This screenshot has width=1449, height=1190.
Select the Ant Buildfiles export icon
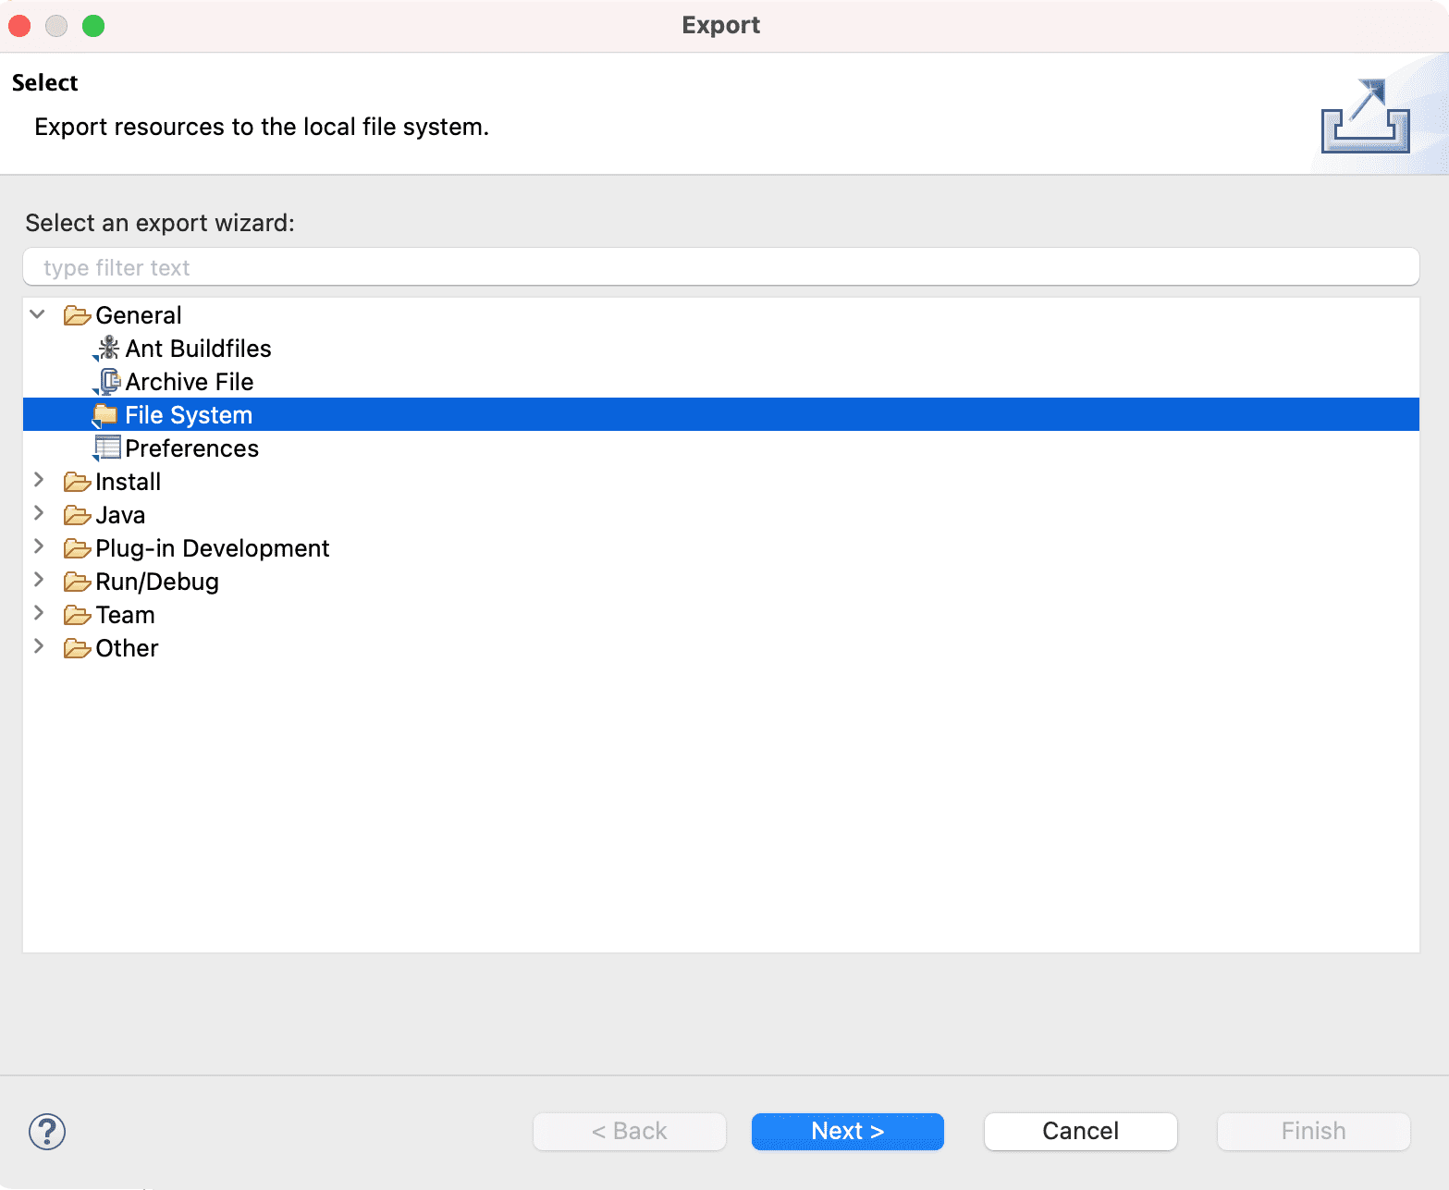pyautogui.click(x=107, y=348)
